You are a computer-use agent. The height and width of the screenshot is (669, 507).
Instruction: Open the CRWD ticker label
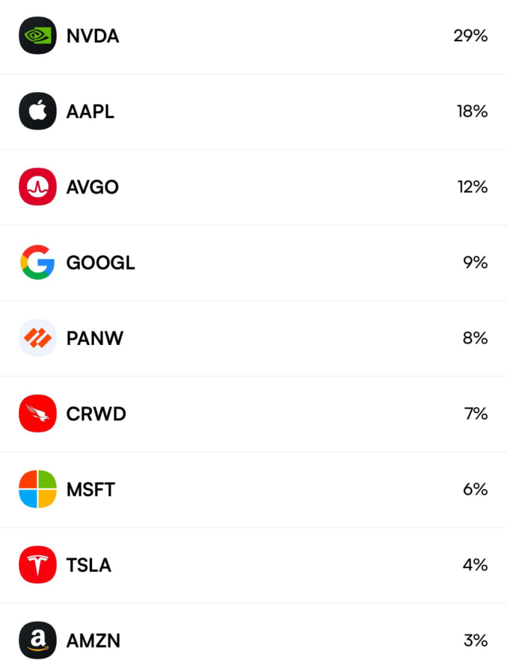pyautogui.click(x=96, y=414)
